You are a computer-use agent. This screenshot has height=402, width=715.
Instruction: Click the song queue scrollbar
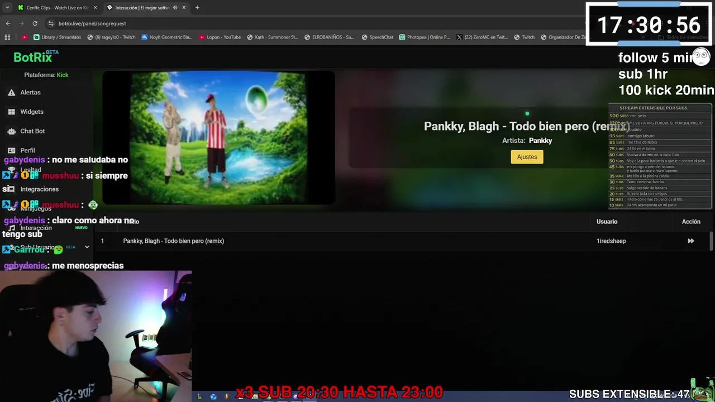click(x=711, y=241)
